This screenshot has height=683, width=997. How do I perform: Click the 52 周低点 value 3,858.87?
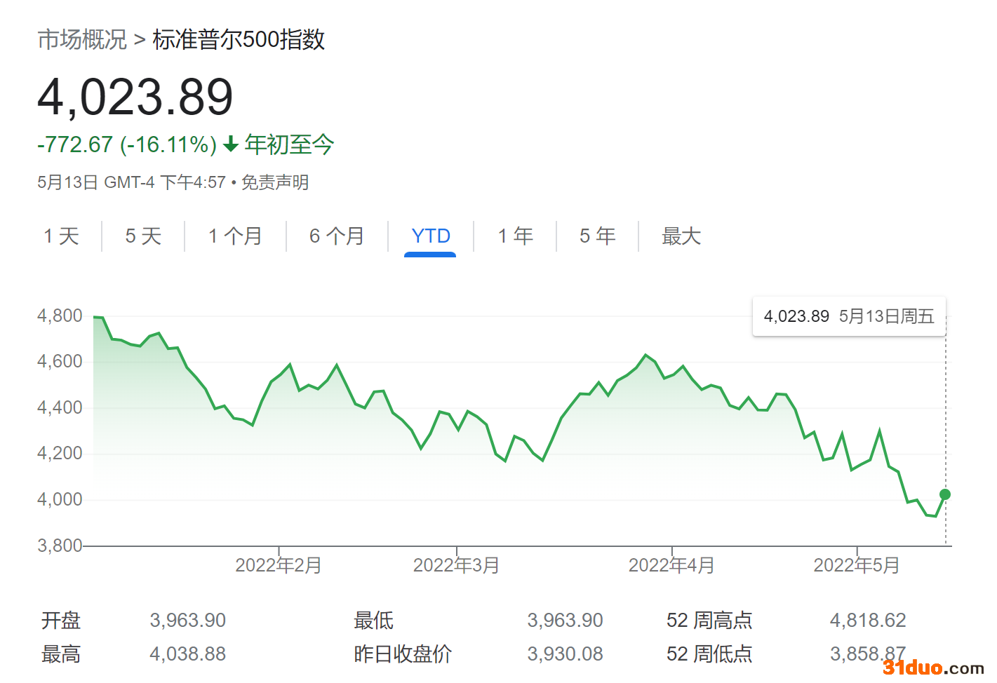(x=868, y=654)
